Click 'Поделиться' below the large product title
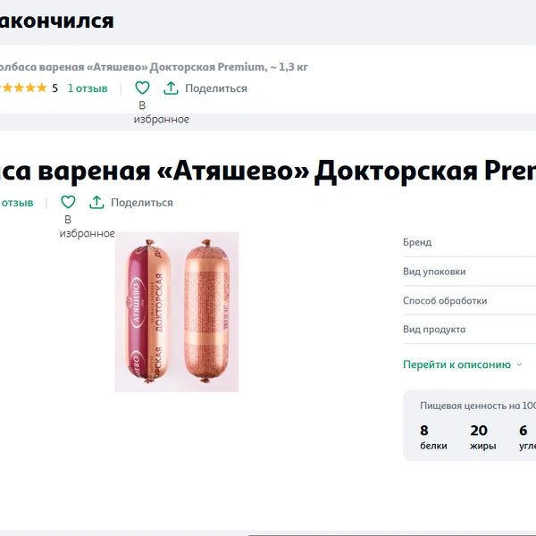The height and width of the screenshot is (536, 536). pos(142,203)
